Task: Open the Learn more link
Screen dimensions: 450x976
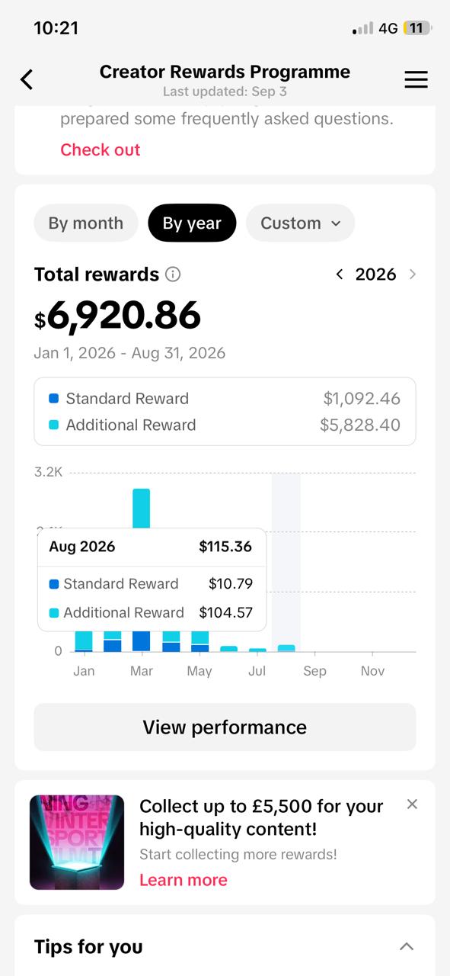Action: 184,880
